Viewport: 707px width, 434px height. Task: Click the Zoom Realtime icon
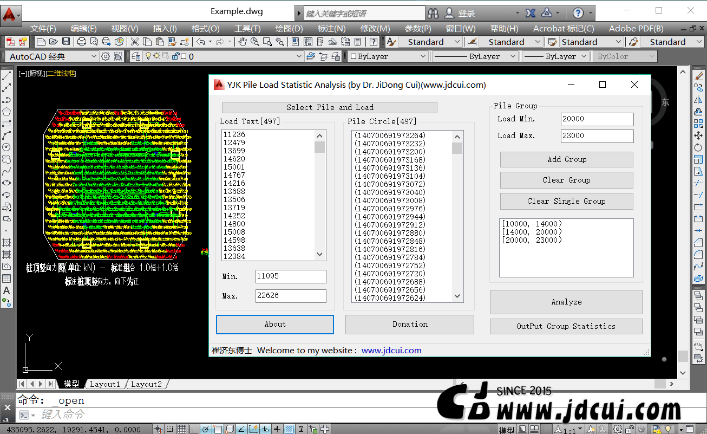255,42
